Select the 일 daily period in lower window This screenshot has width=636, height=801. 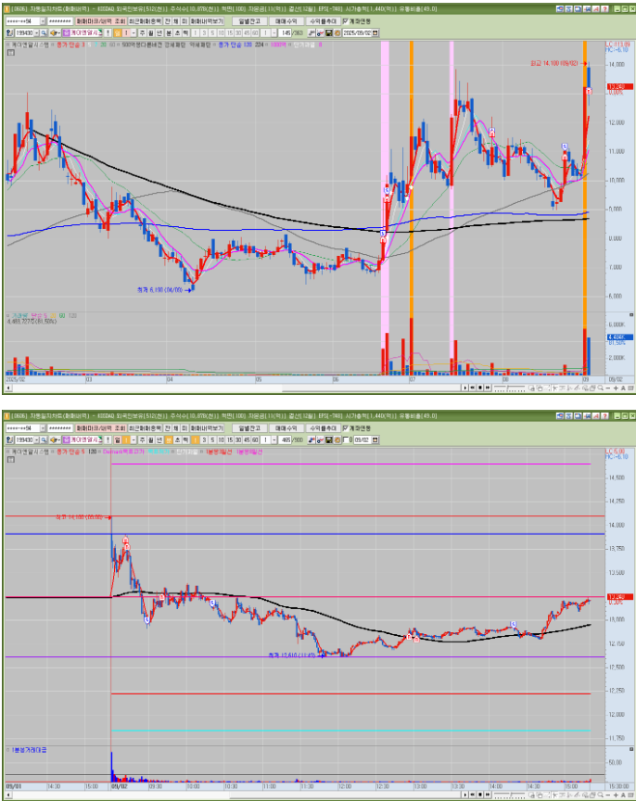[x=117, y=439]
